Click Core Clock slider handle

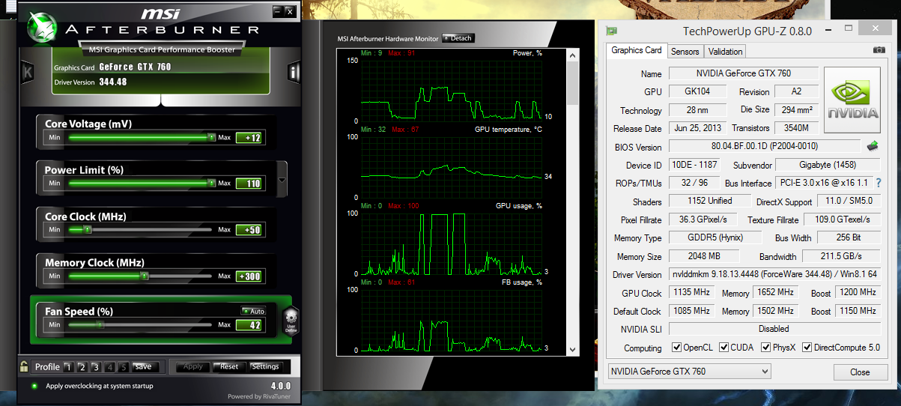[x=86, y=230]
